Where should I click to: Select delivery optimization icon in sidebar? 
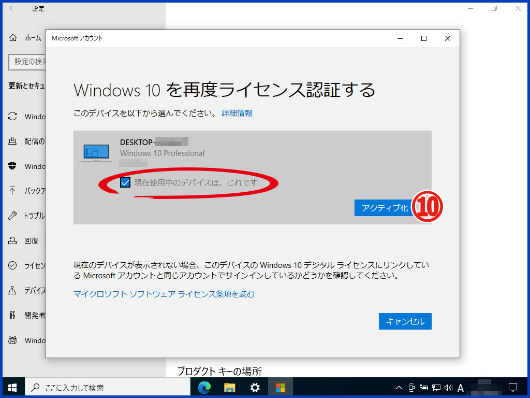coord(12,141)
